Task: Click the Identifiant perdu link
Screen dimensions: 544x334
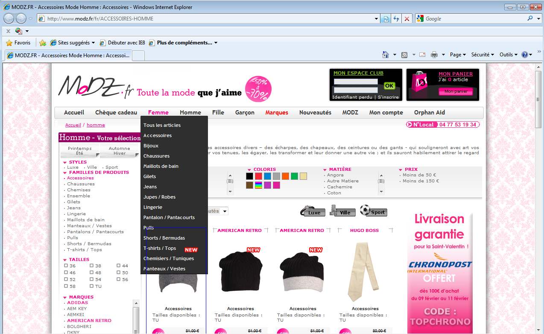Action: (x=353, y=97)
